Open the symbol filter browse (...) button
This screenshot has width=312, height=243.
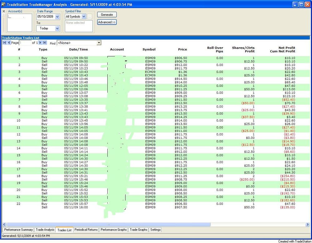(90, 17)
